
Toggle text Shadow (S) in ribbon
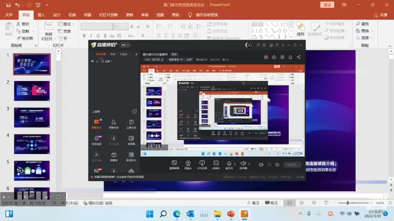105,36
